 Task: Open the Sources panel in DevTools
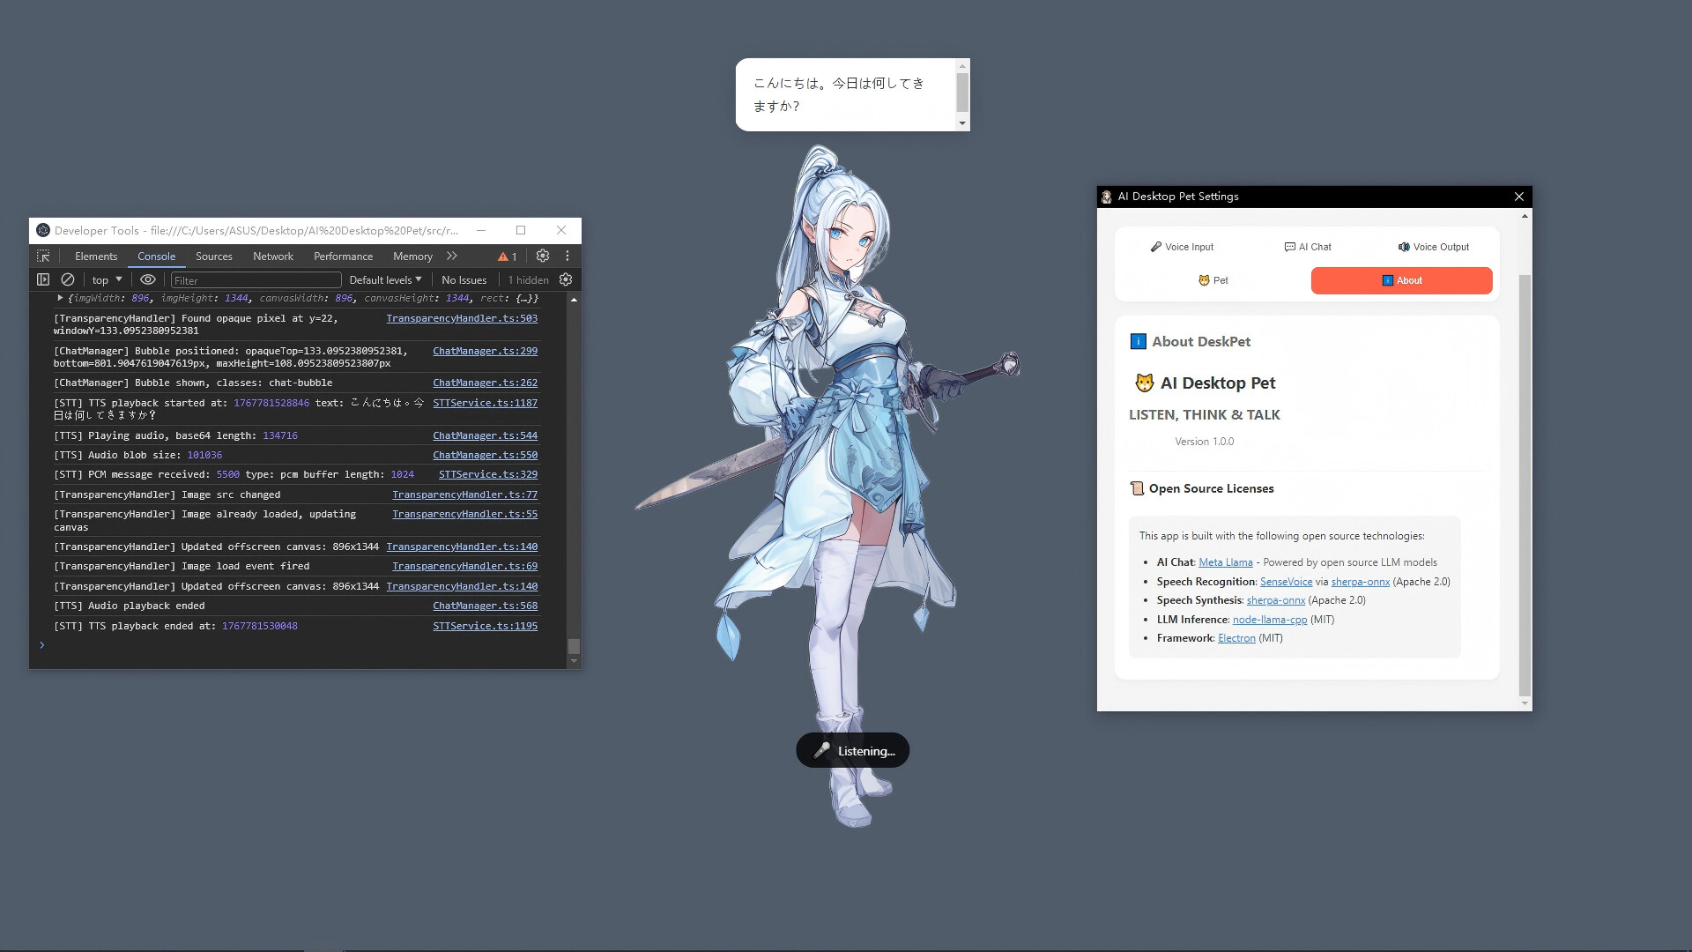(x=213, y=256)
